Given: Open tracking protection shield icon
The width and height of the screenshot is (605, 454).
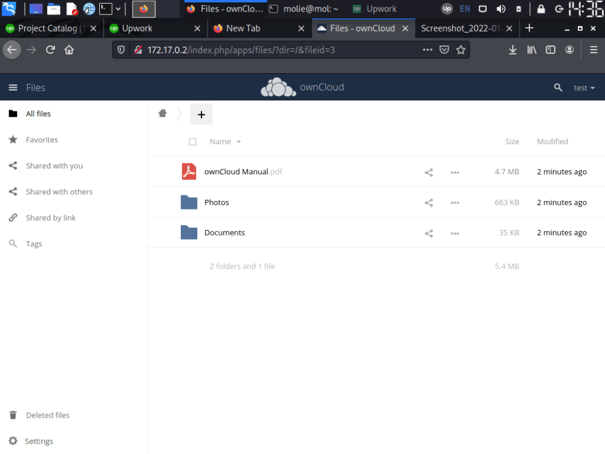Looking at the screenshot, I should point(121,50).
